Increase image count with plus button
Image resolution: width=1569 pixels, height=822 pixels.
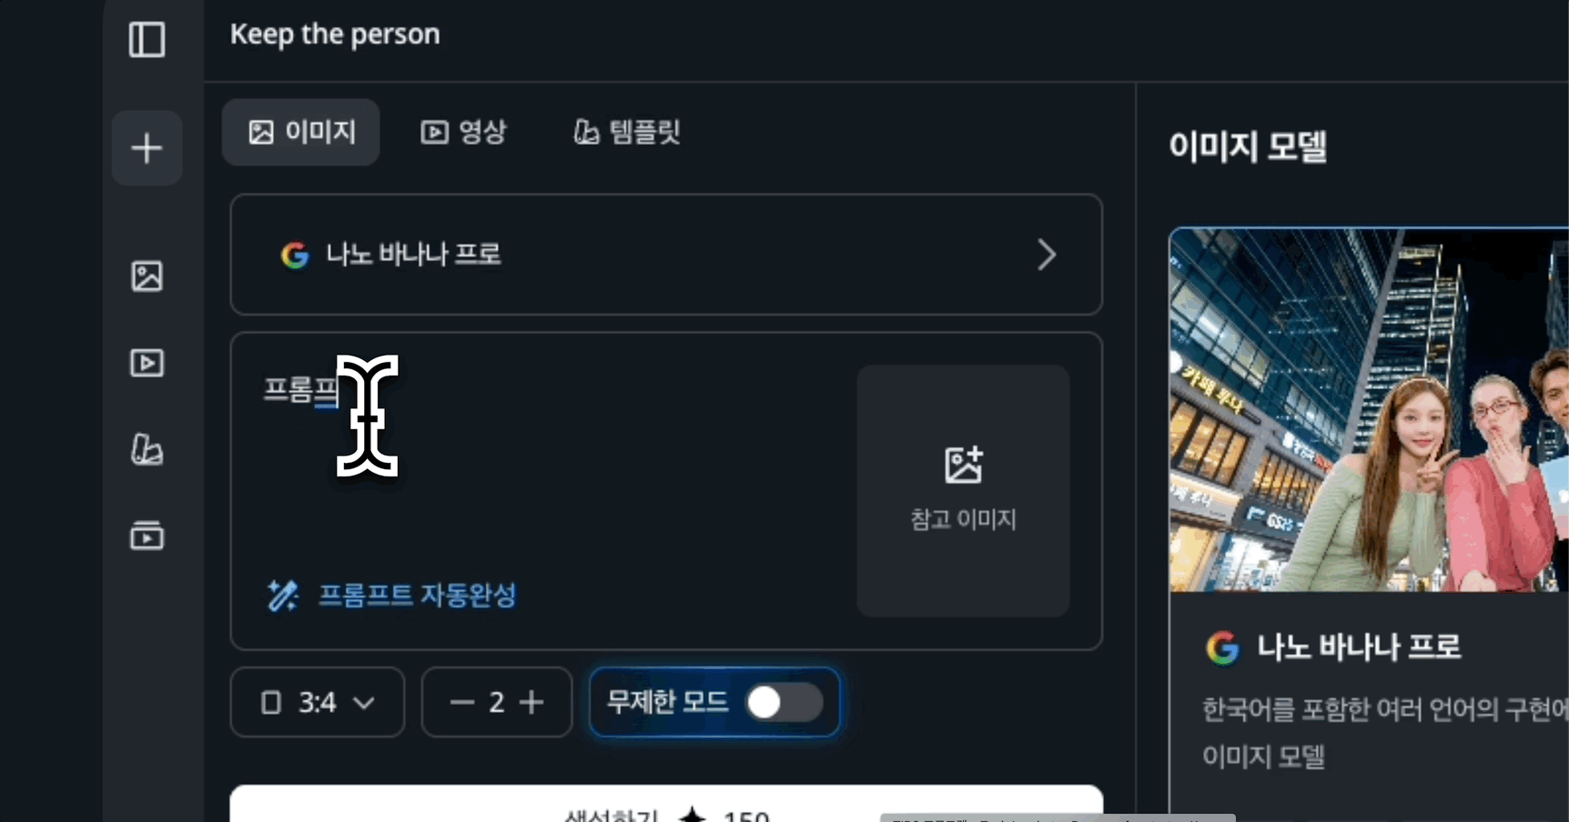coord(531,702)
